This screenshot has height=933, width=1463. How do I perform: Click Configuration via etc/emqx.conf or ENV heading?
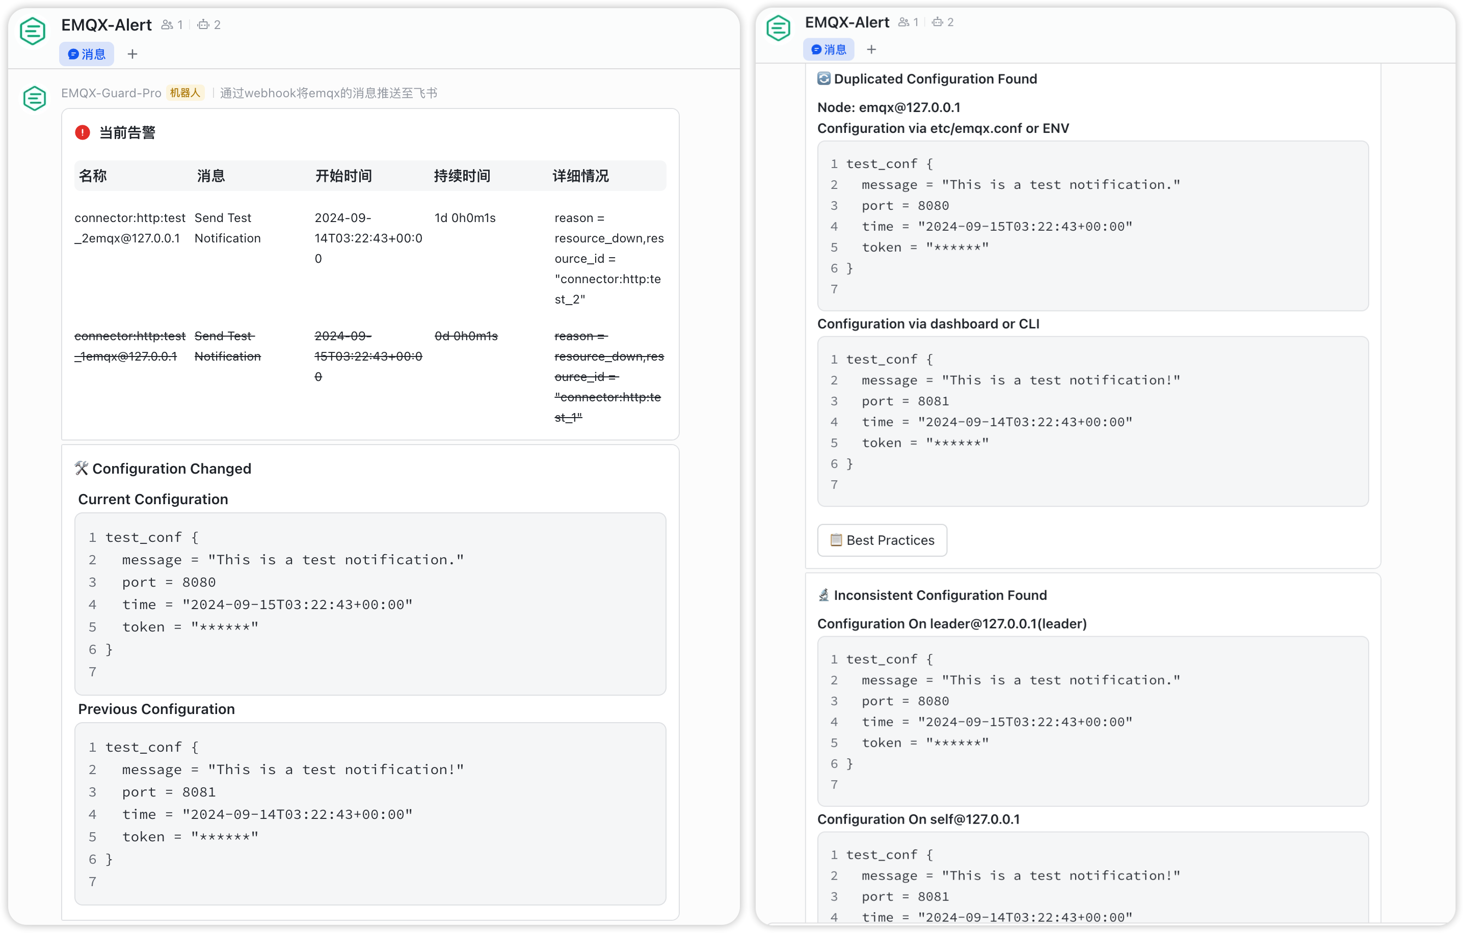943,128
